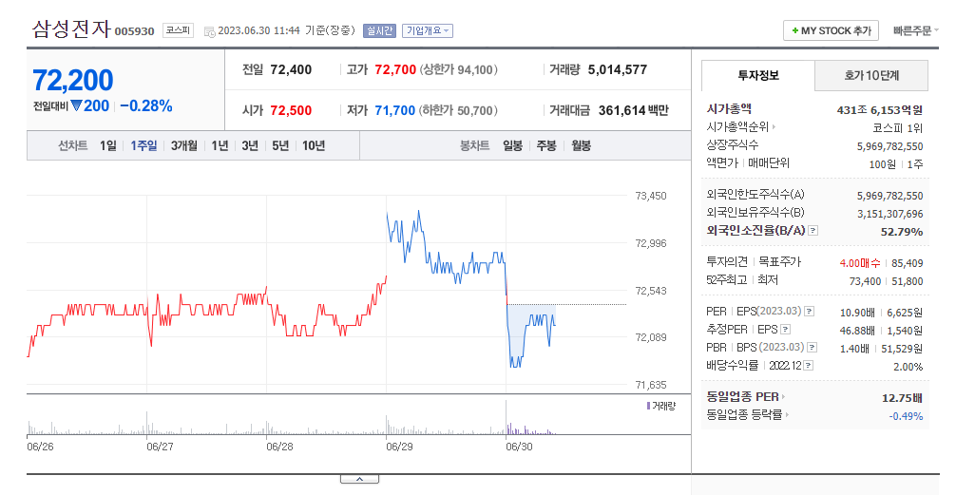Image resolution: width=956 pixels, height=495 pixels.
Task: Click the 전일 value 72,400
Action: [x=291, y=69]
